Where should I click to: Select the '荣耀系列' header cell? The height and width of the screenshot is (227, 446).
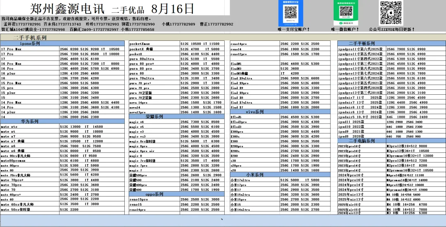177,117
